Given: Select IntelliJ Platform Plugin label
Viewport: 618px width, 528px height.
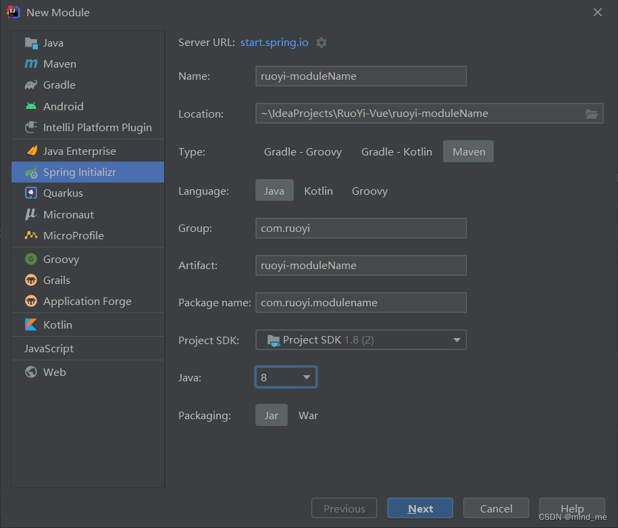Looking at the screenshot, I should (97, 128).
